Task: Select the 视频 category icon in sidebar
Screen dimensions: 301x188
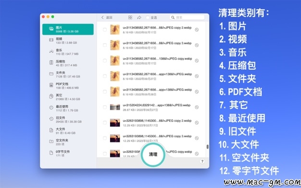Action: coord(51,40)
